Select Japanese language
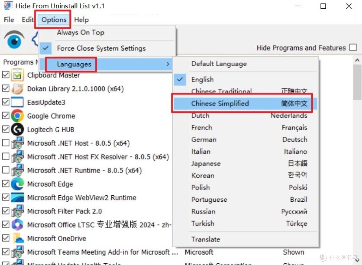Image resolution: width=362 pixels, height=265 pixels. 245,163
